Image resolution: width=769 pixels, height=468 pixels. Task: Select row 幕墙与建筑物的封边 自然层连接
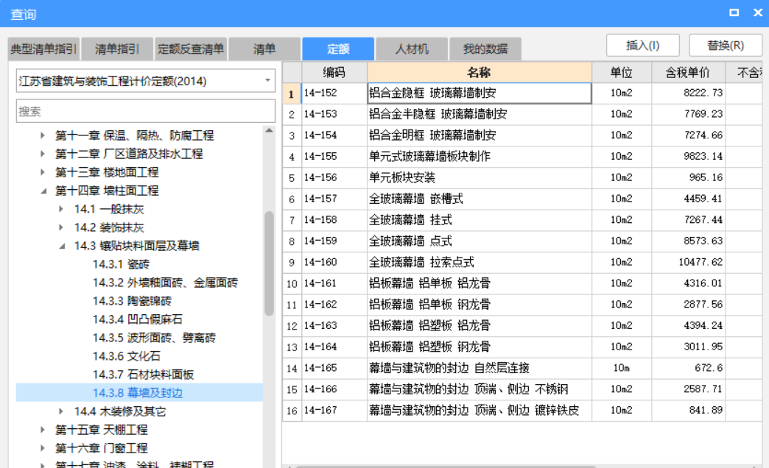click(x=480, y=368)
